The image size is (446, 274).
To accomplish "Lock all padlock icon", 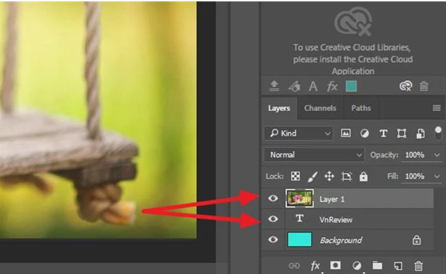I will (363, 176).
